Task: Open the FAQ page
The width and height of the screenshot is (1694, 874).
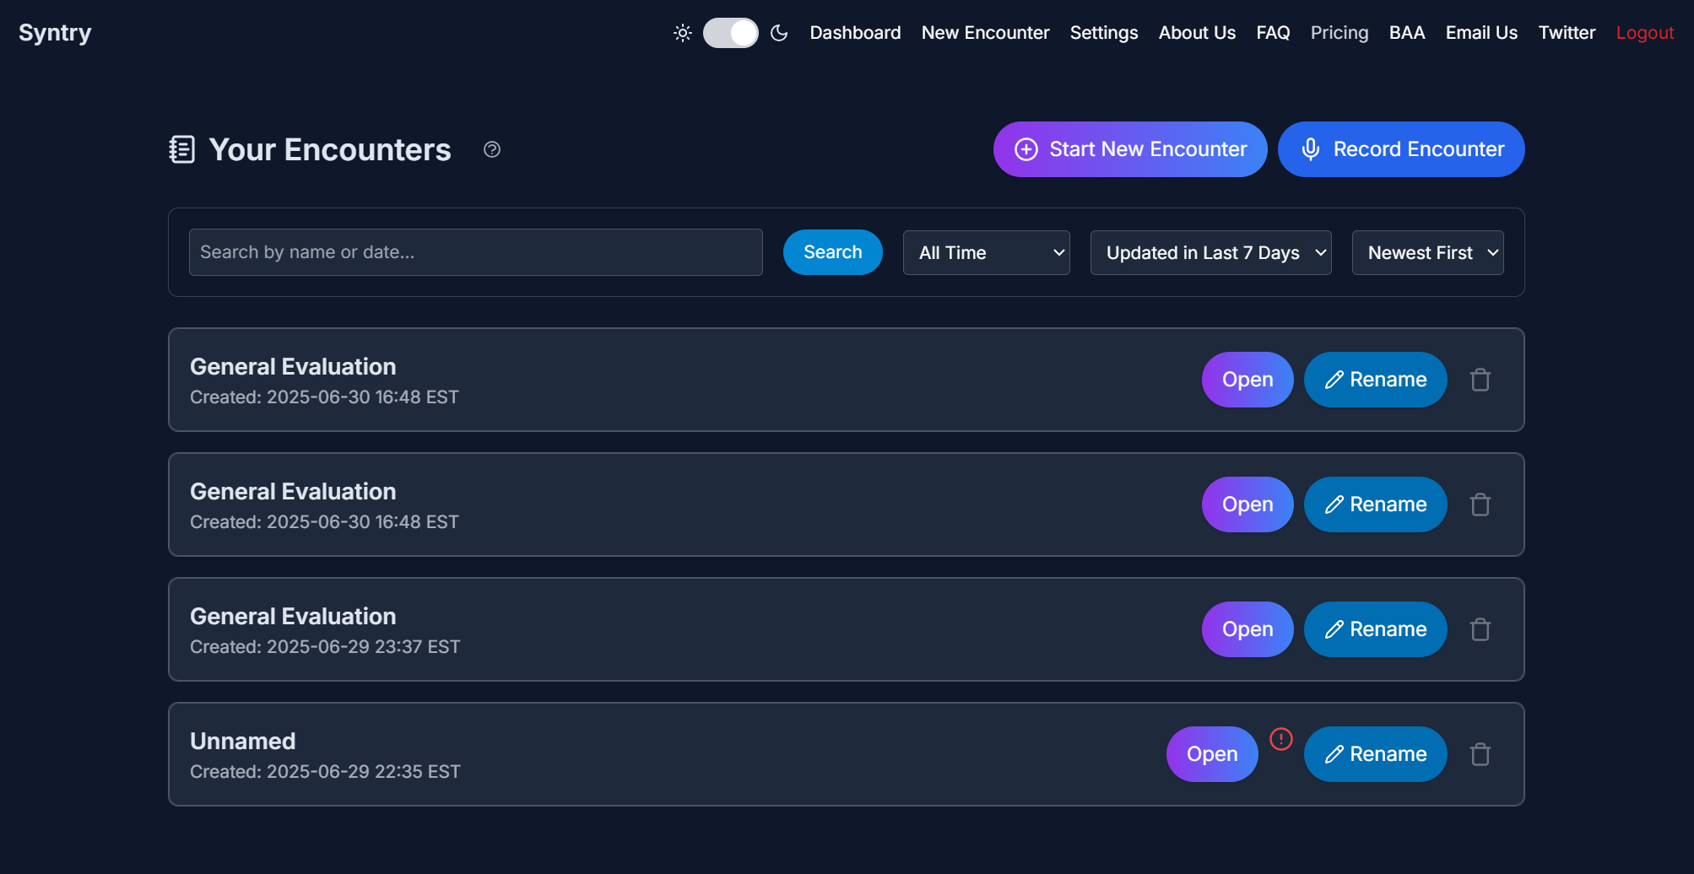Action: click(1273, 33)
